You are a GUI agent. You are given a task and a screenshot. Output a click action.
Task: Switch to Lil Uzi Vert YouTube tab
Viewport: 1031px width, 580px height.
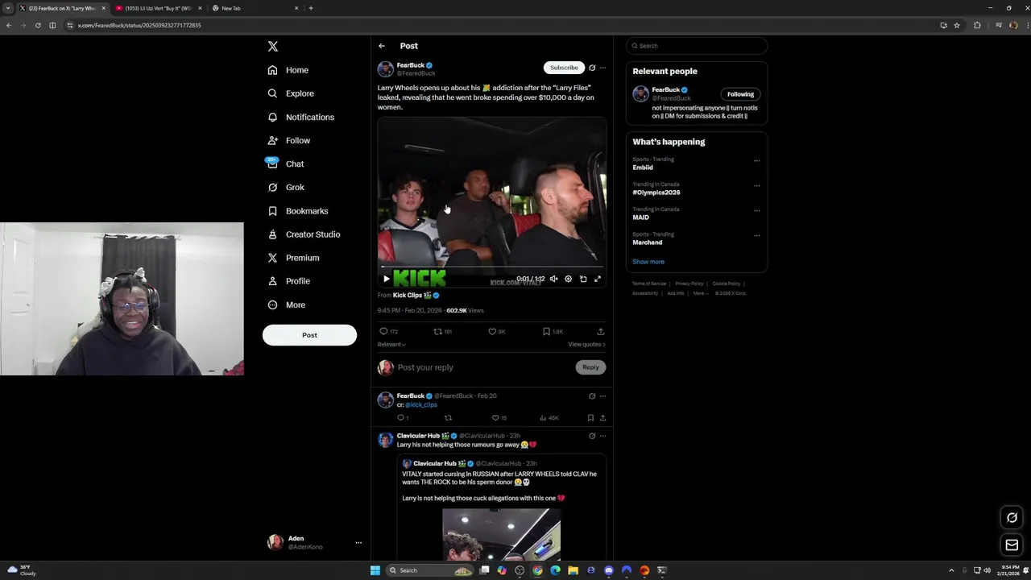[158, 8]
